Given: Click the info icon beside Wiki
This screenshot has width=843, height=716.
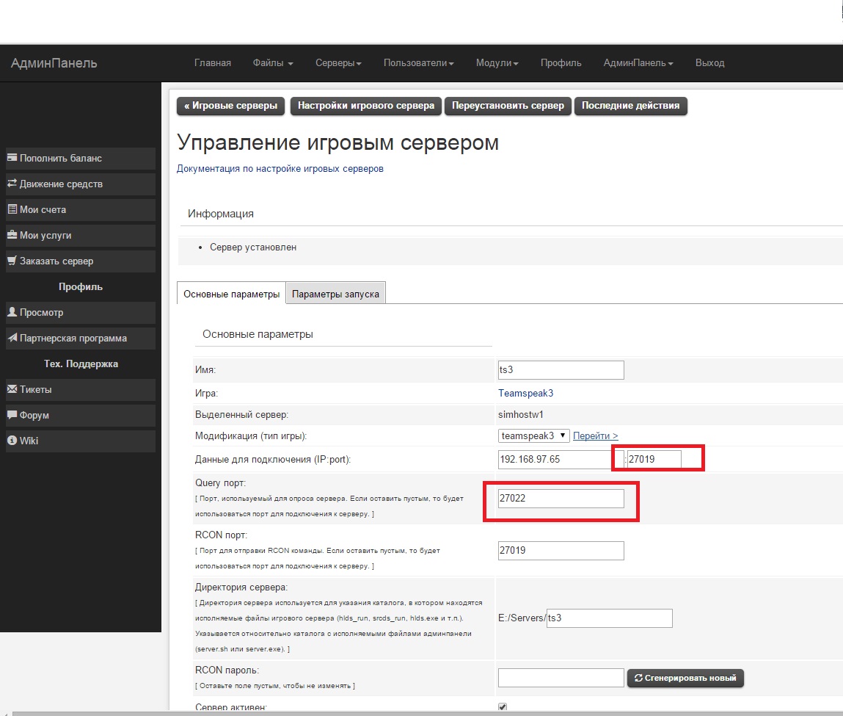Looking at the screenshot, I should point(12,441).
